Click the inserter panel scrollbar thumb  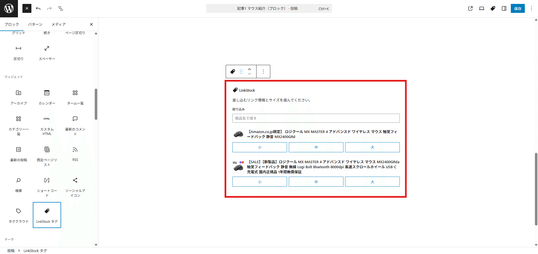click(x=96, y=104)
